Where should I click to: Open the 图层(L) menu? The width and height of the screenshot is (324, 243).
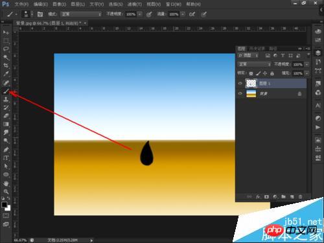(78, 4)
